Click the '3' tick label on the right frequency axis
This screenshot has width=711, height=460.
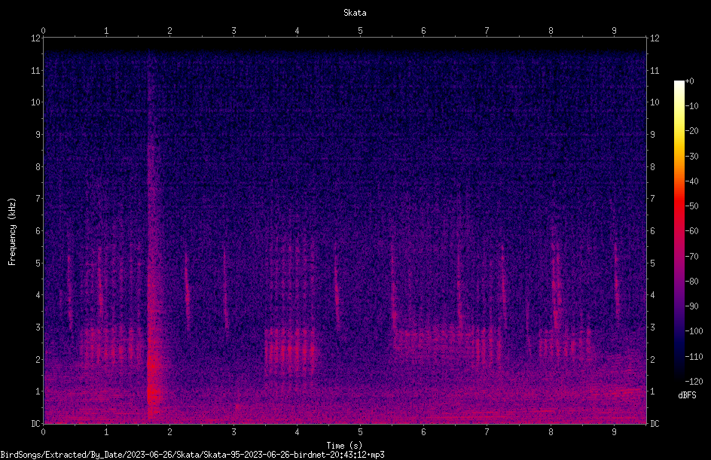(652, 327)
